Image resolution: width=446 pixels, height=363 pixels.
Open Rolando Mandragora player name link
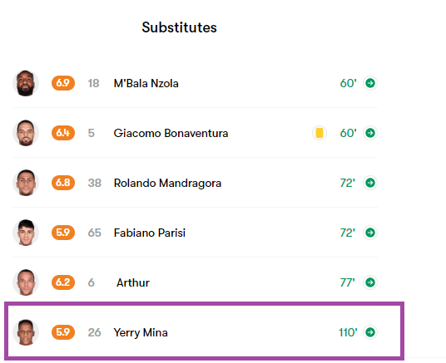pos(167,184)
